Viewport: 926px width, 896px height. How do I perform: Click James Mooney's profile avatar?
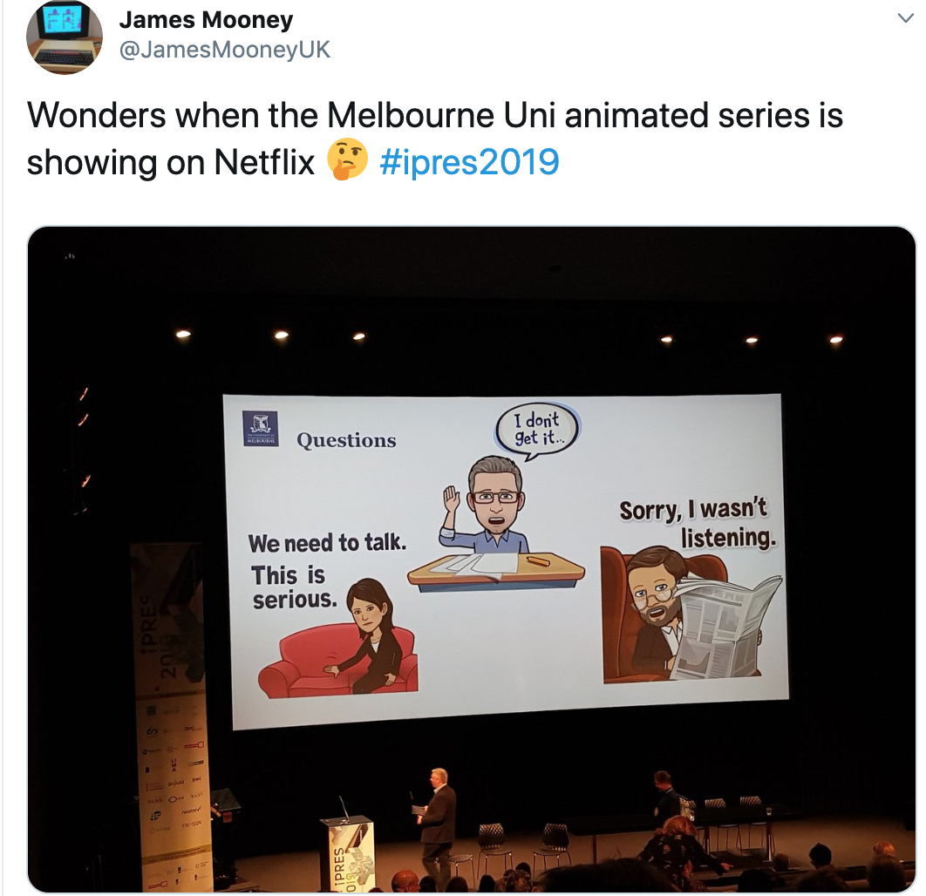click(65, 37)
